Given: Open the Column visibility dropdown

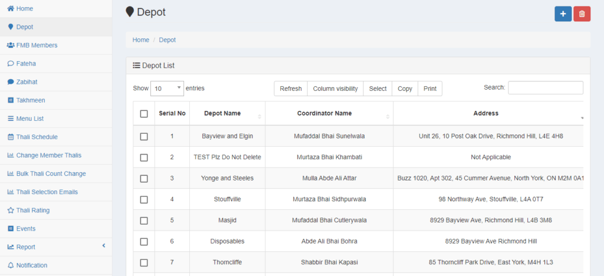Looking at the screenshot, I should (335, 88).
